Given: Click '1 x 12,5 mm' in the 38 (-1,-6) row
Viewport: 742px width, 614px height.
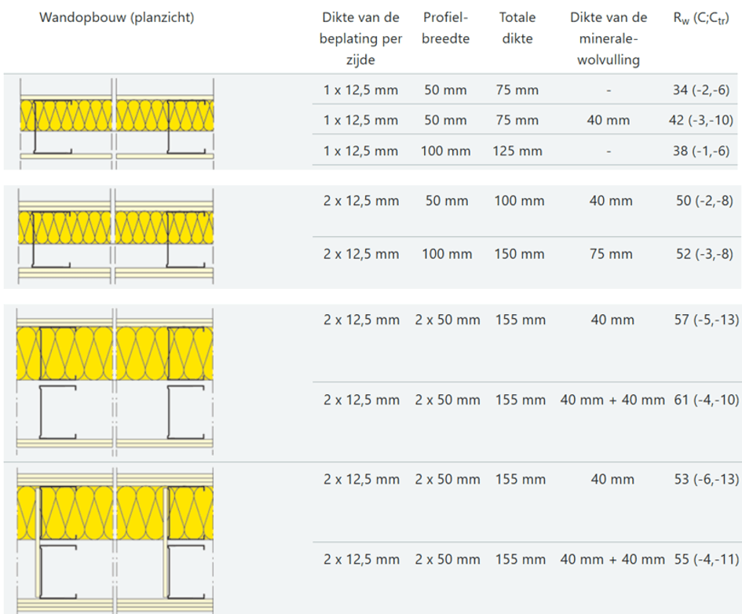Looking at the screenshot, I should pyautogui.click(x=360, y=151).
